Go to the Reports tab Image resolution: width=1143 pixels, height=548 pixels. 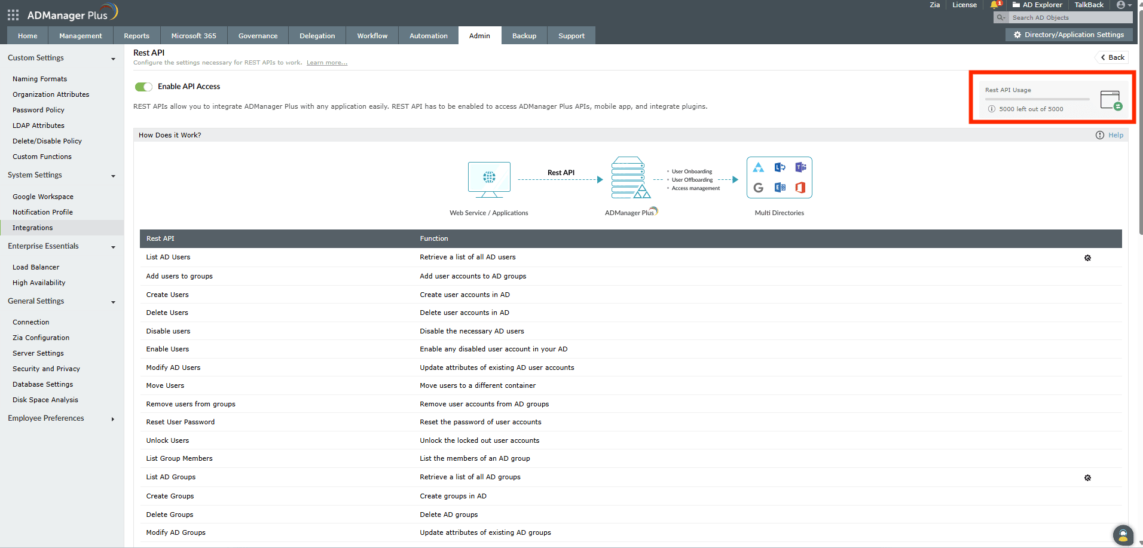137,36
